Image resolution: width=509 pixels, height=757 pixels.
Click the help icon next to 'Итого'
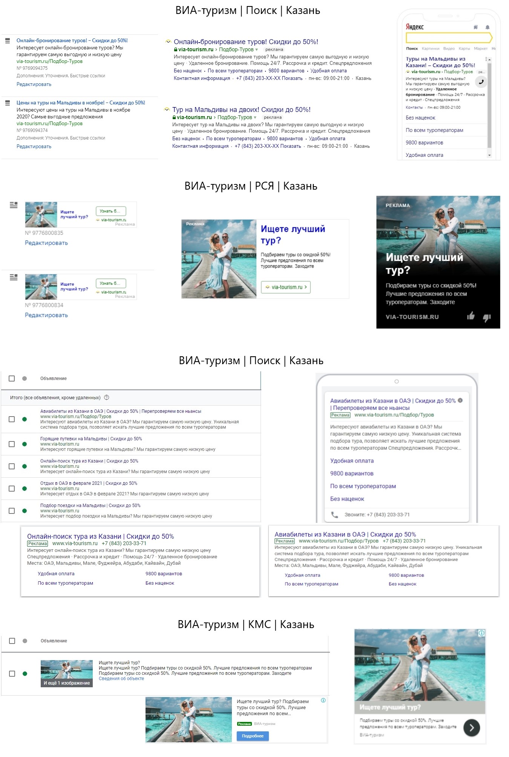click(x=107, y=397)
